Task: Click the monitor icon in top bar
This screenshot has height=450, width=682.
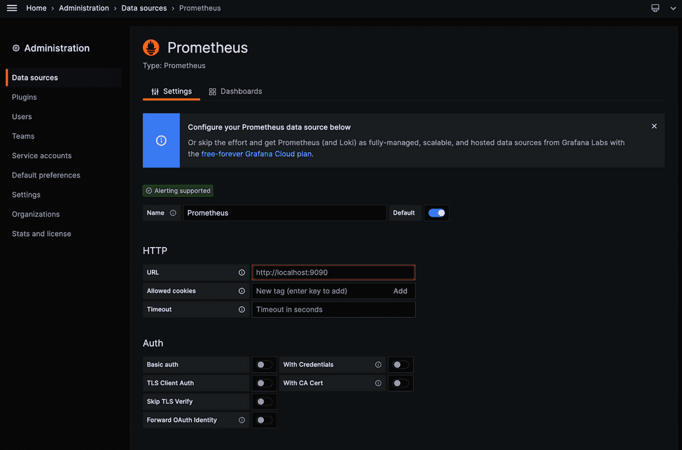Action: 655,8
